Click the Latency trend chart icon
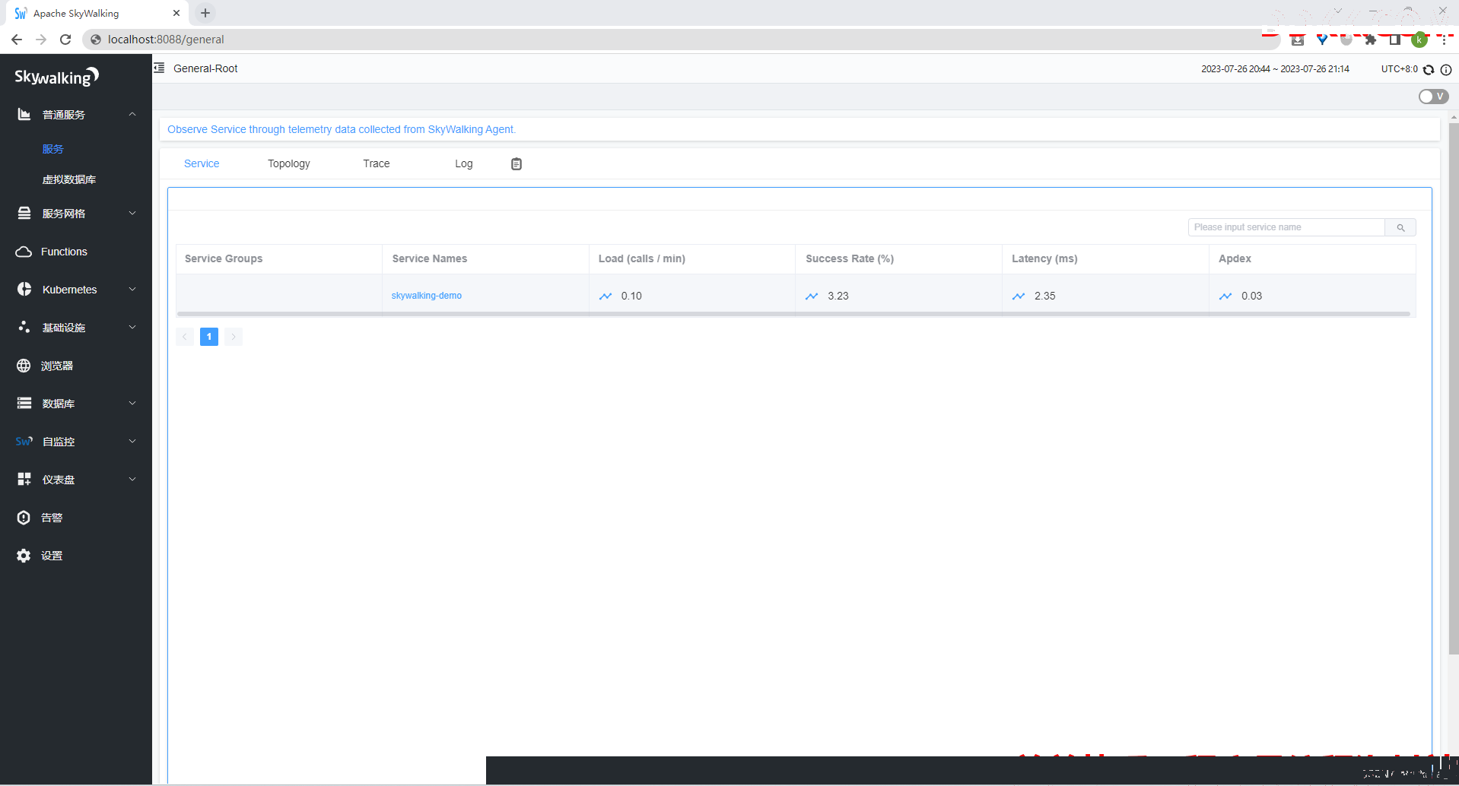1459x786 pixels. click(1019, 296)
